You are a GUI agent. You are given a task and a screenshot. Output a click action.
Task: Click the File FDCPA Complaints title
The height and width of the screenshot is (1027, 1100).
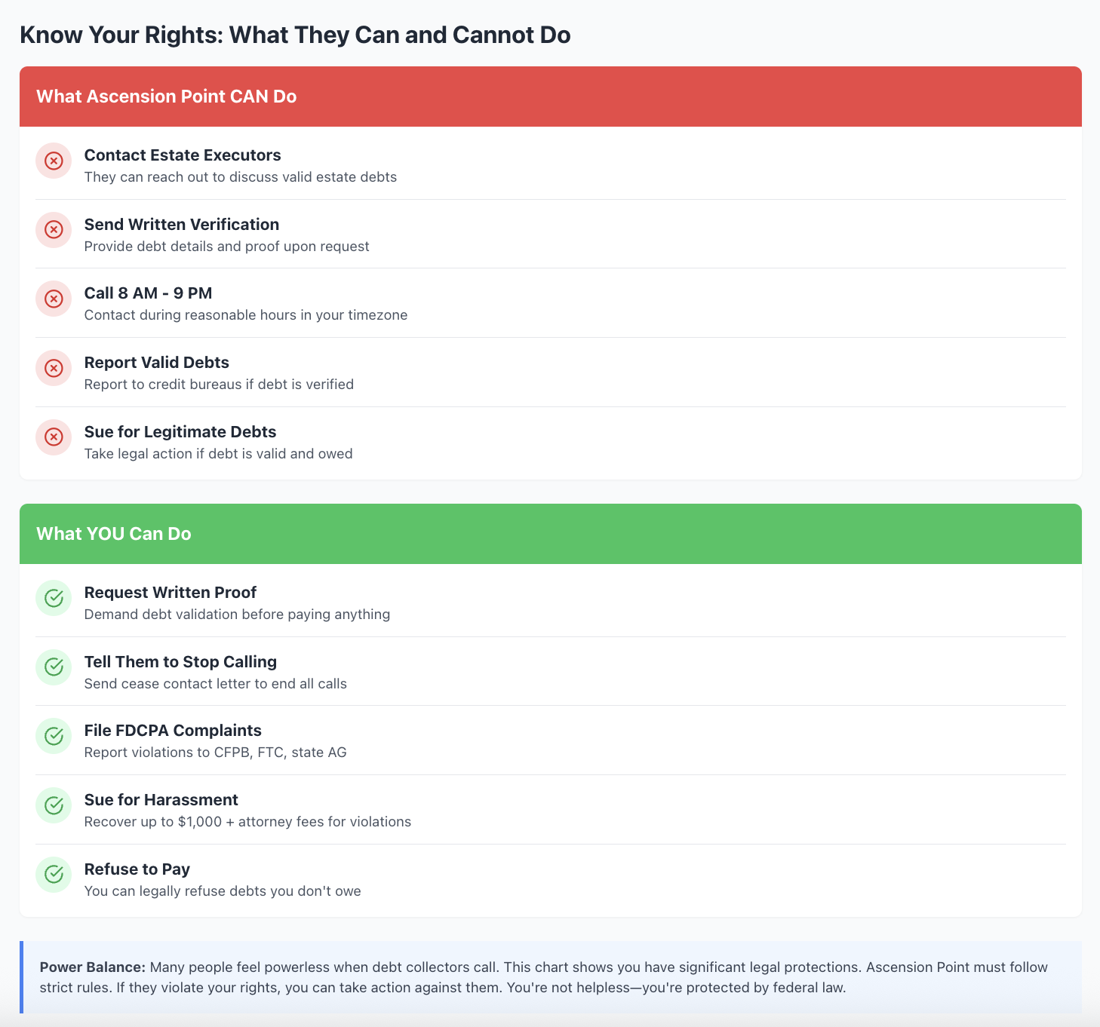173,731
